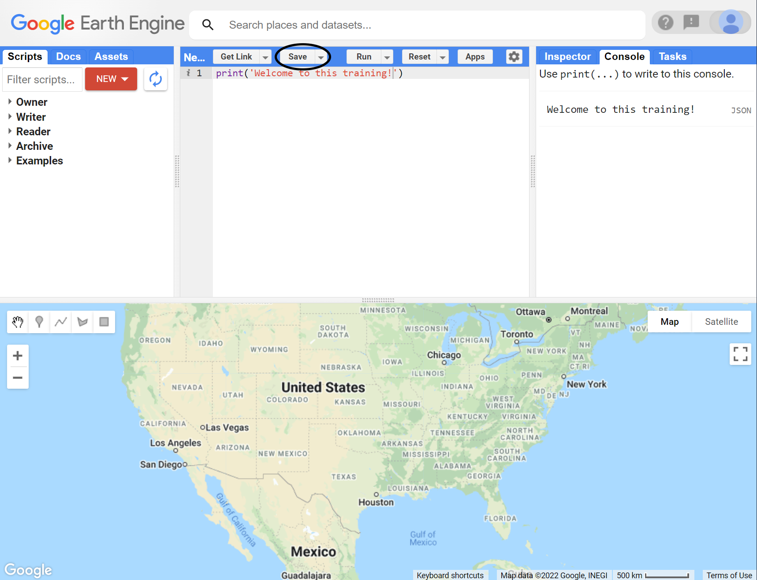Click the Apps button
This screenshot has width=757, height=580.
pyautogui.click(x=475, y=57)
